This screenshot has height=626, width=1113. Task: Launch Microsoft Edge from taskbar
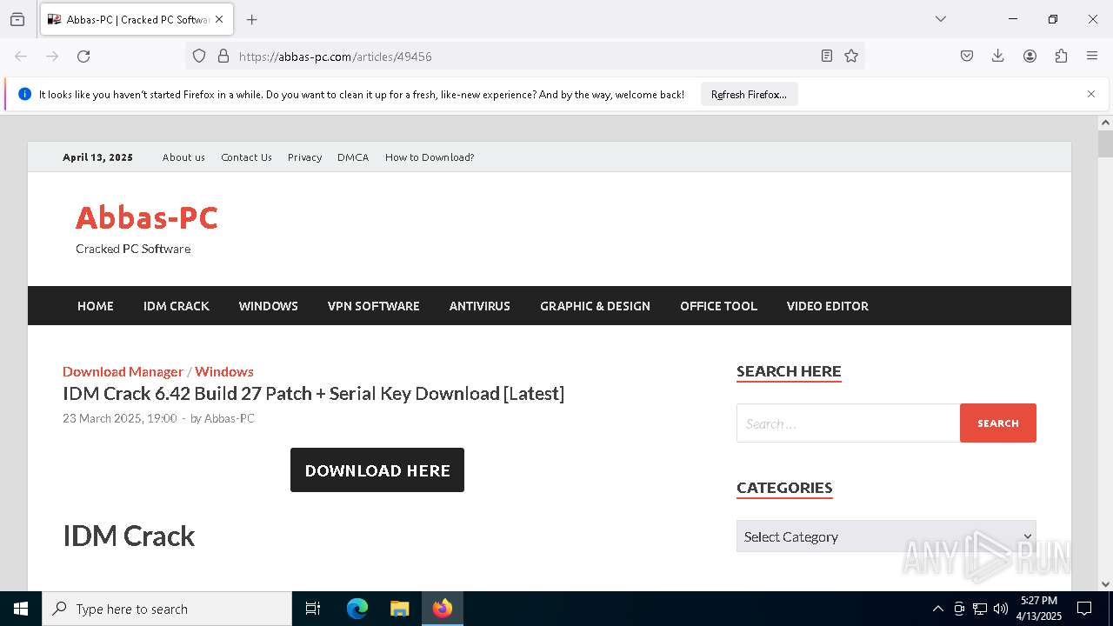point(357,609)
